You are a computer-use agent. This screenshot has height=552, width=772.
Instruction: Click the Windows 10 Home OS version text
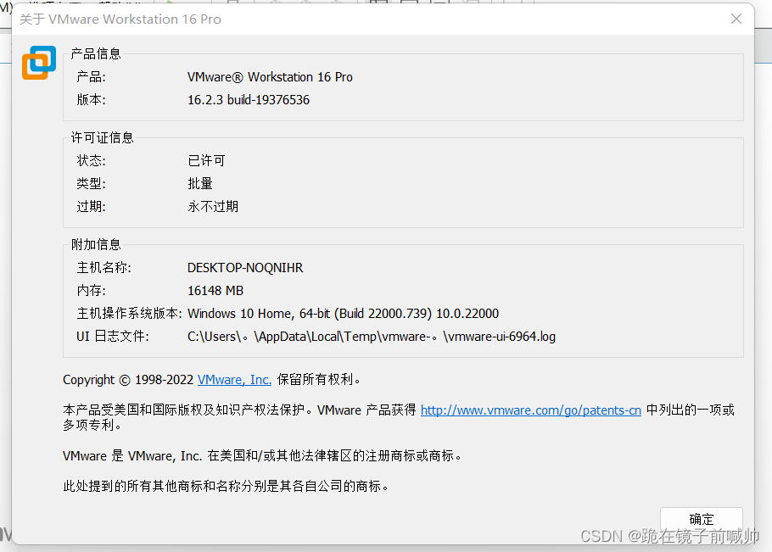click(x=344, y=314)
